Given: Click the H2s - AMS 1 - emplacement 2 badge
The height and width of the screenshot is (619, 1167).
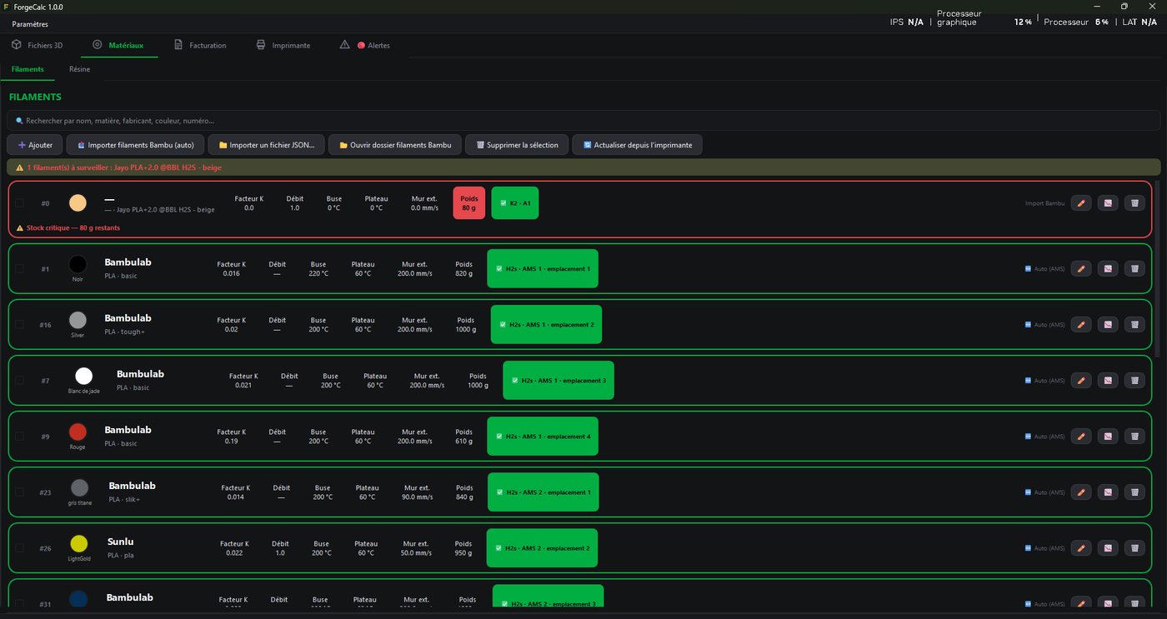Looking at the screenshot, I should click(x=546, y=324).
